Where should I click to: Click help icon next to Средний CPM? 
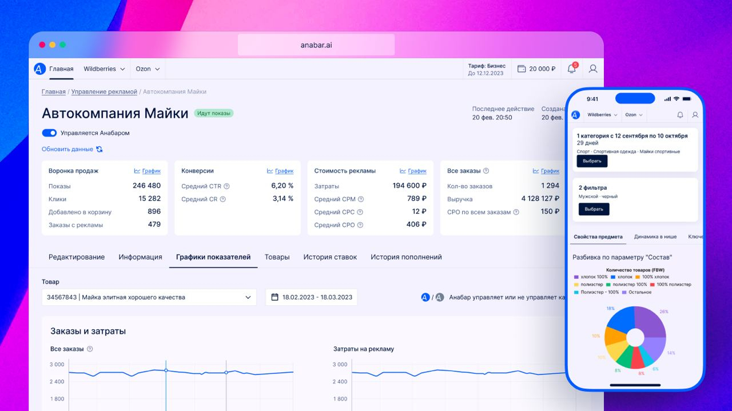tap(361, 199)
